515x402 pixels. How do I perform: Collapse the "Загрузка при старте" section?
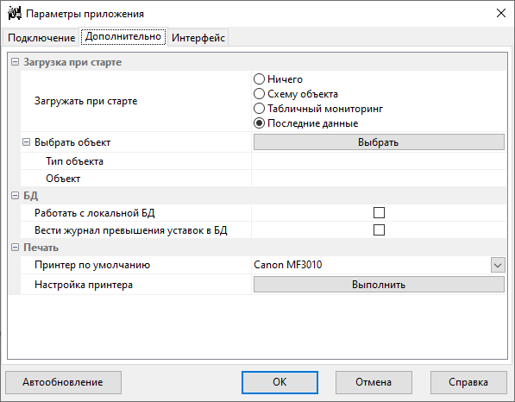pos(16,62)
